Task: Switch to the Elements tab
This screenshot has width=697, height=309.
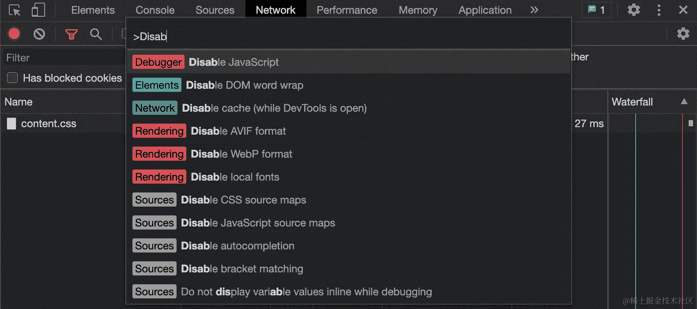Action: tap(93, 10)
